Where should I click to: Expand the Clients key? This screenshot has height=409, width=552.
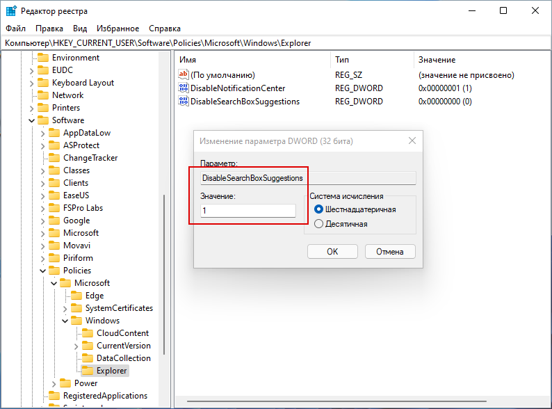click(x=43, y=184)
